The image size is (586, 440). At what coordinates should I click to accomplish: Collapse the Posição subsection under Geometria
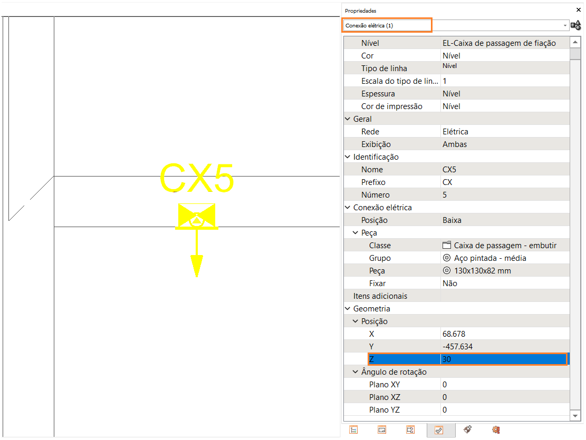[356, 321]
